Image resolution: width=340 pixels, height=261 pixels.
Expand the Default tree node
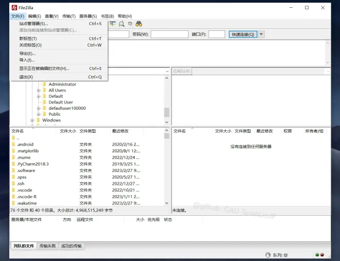click(x=39, y=96)
